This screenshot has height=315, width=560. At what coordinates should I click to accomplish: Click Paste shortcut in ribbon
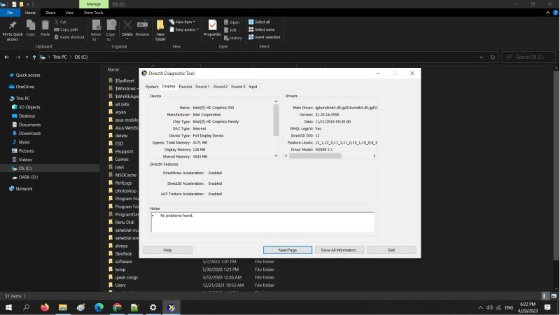pyautogui.click(x=69, y=37)
